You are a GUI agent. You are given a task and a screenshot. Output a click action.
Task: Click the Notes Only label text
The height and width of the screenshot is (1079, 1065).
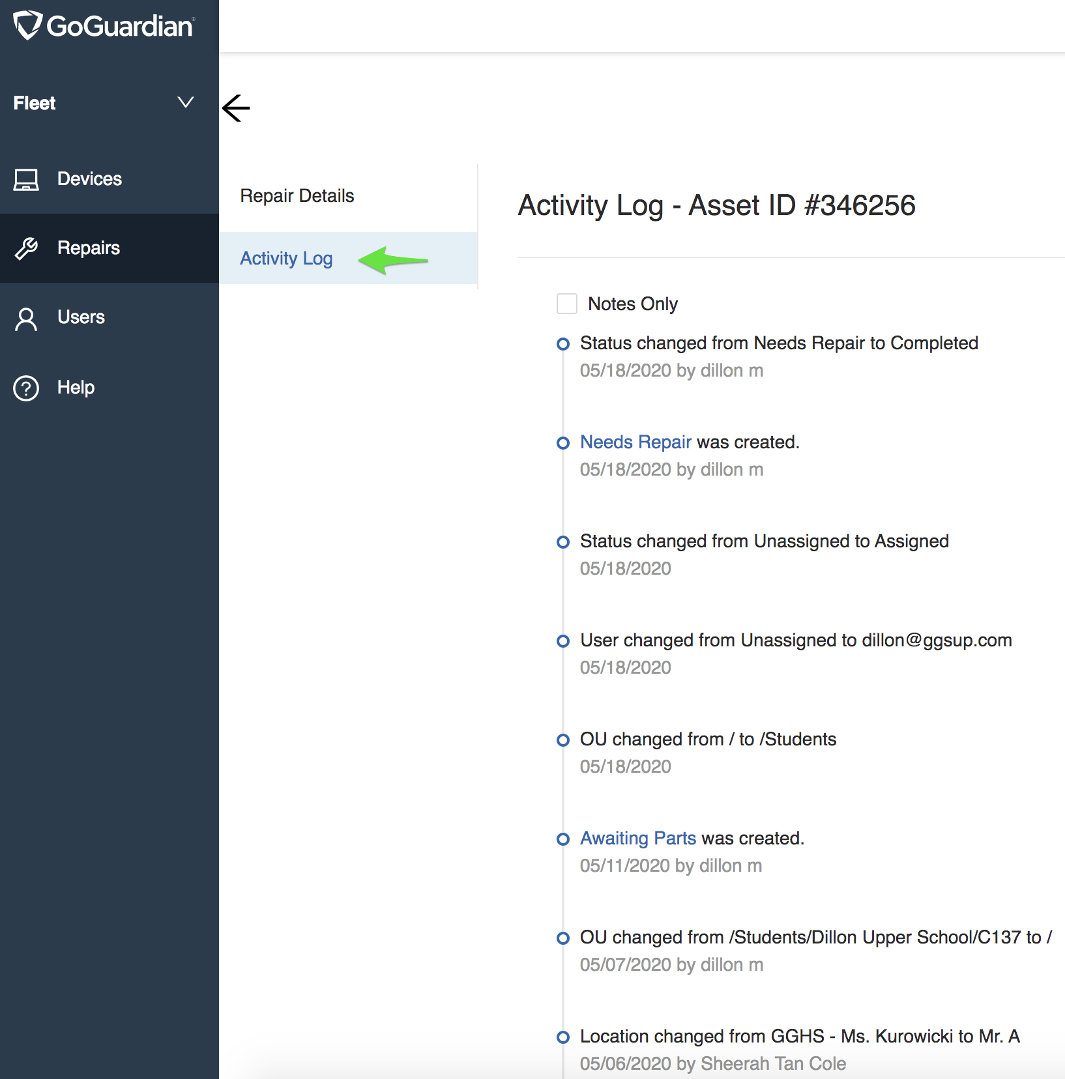coord(633,304)
